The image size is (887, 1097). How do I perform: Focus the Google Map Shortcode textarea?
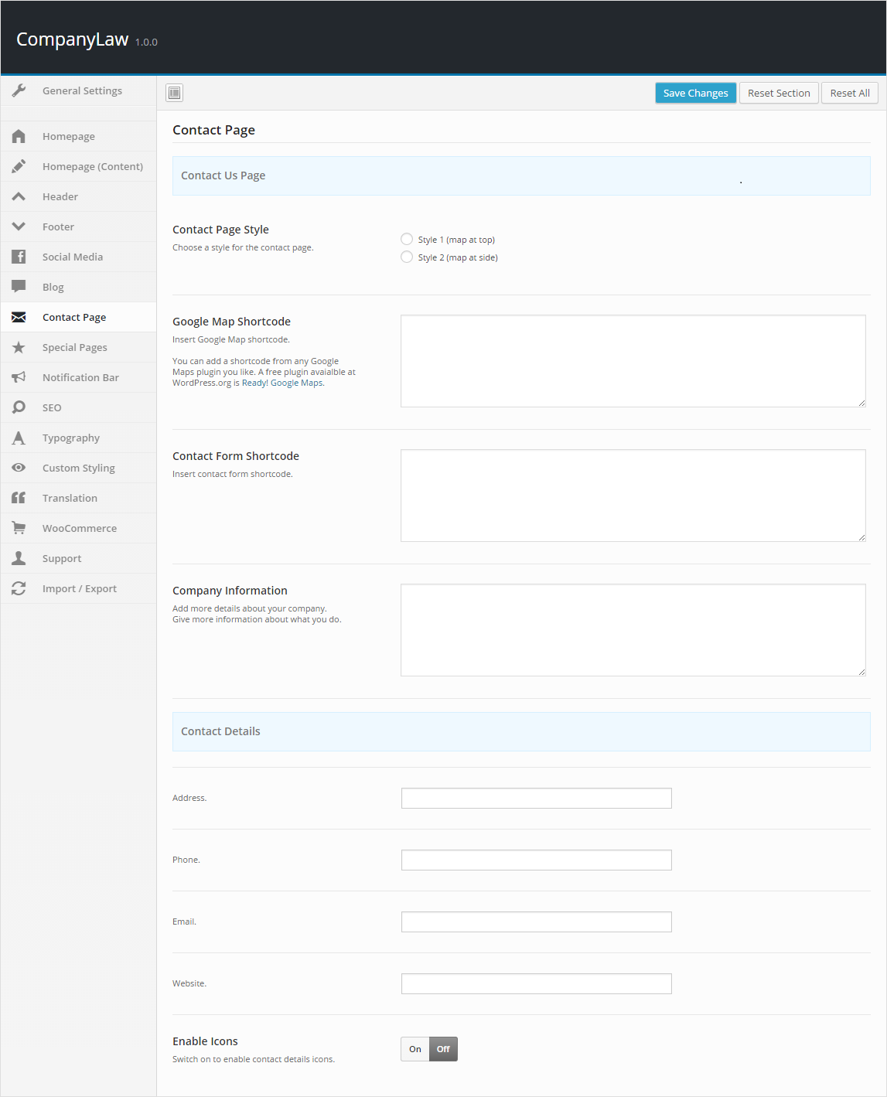click(x=633, y=361)
